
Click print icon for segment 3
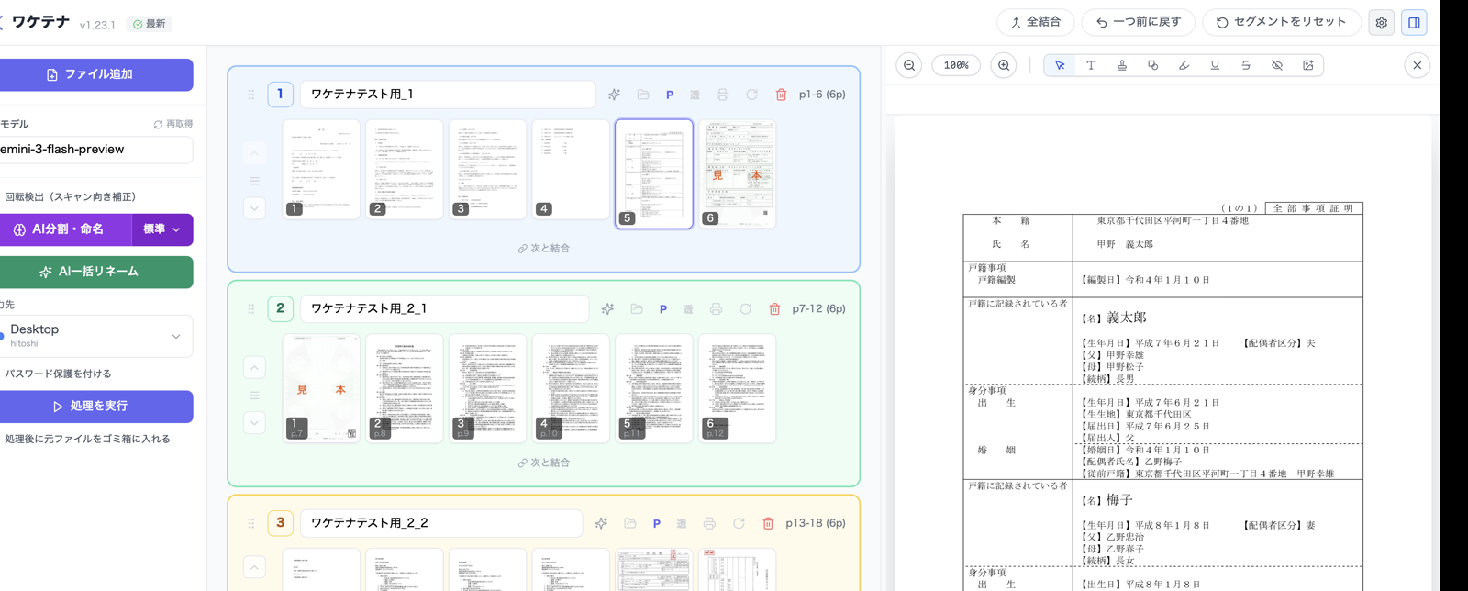[x=710, y=523]
